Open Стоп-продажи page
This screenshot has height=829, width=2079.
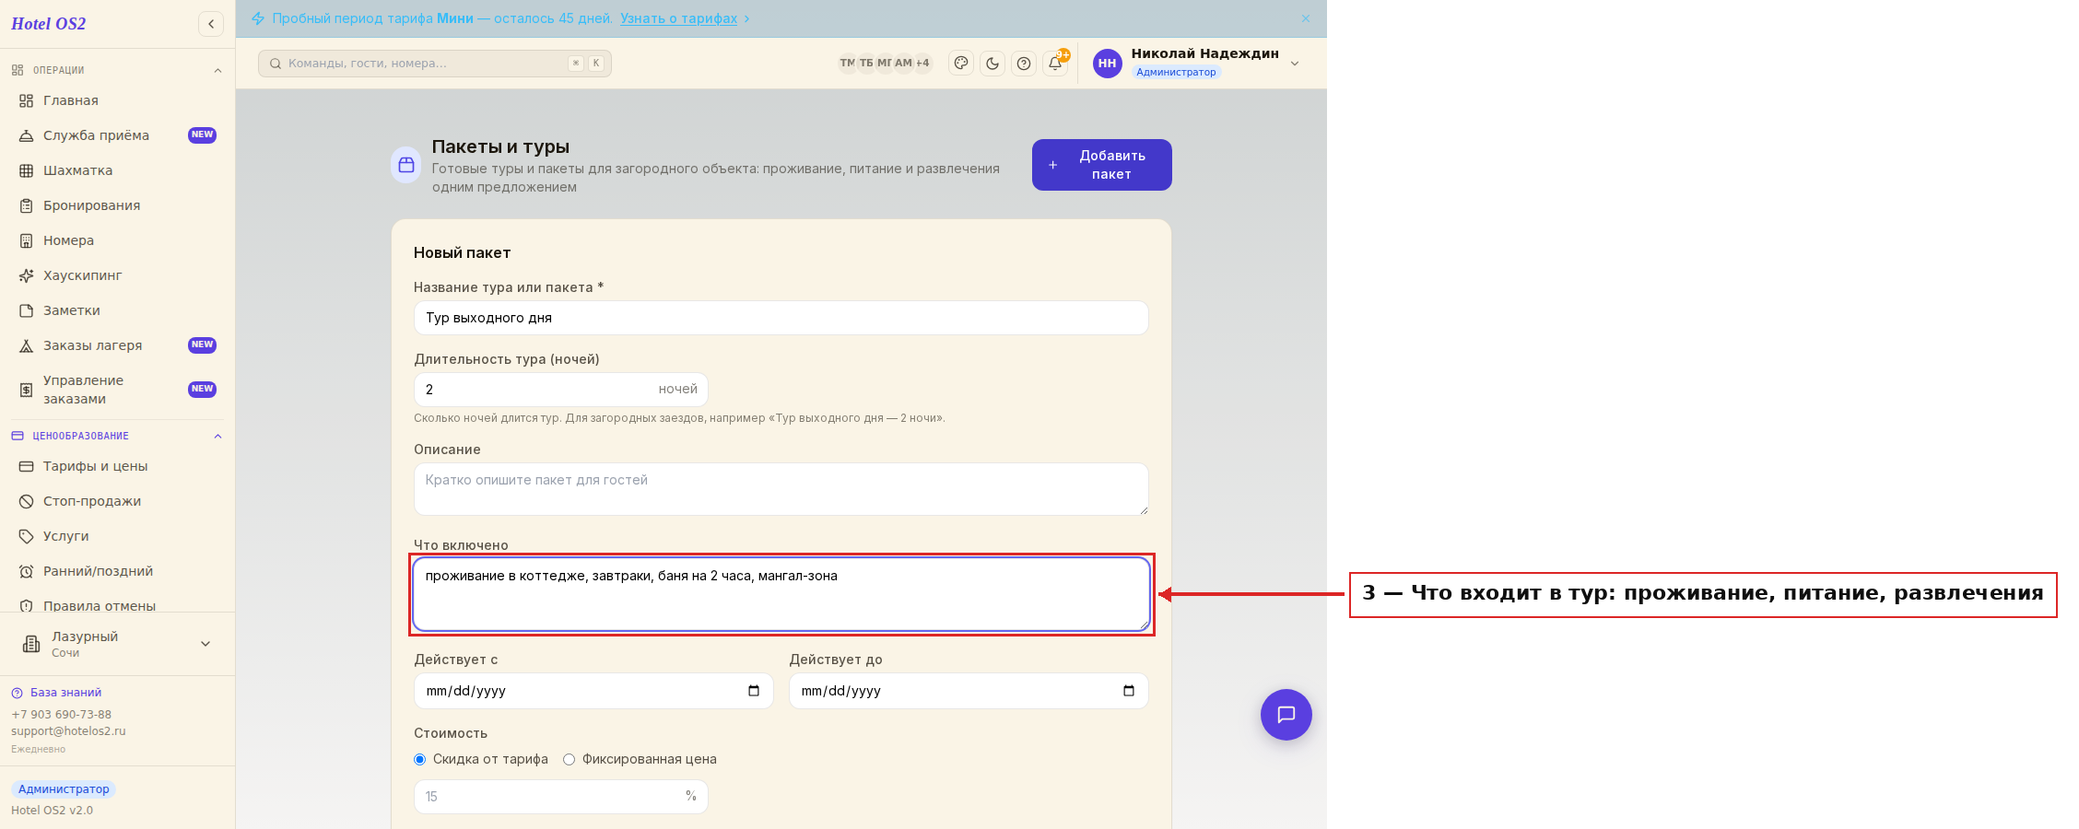pos(117,501)
